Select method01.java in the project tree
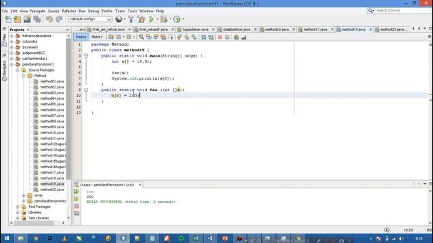Image resolution: width=433 pixels, height=243 pixels. (52, 81)
